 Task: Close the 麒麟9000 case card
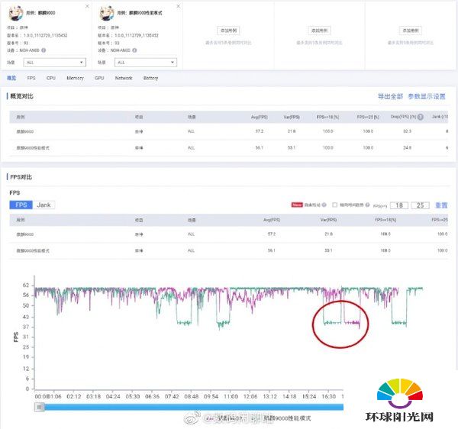click(87, 6)
